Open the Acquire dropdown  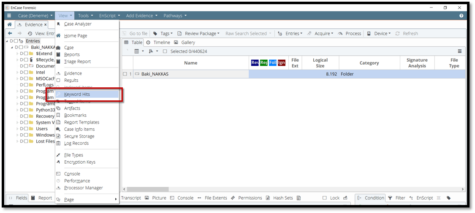tap(320, 33)
